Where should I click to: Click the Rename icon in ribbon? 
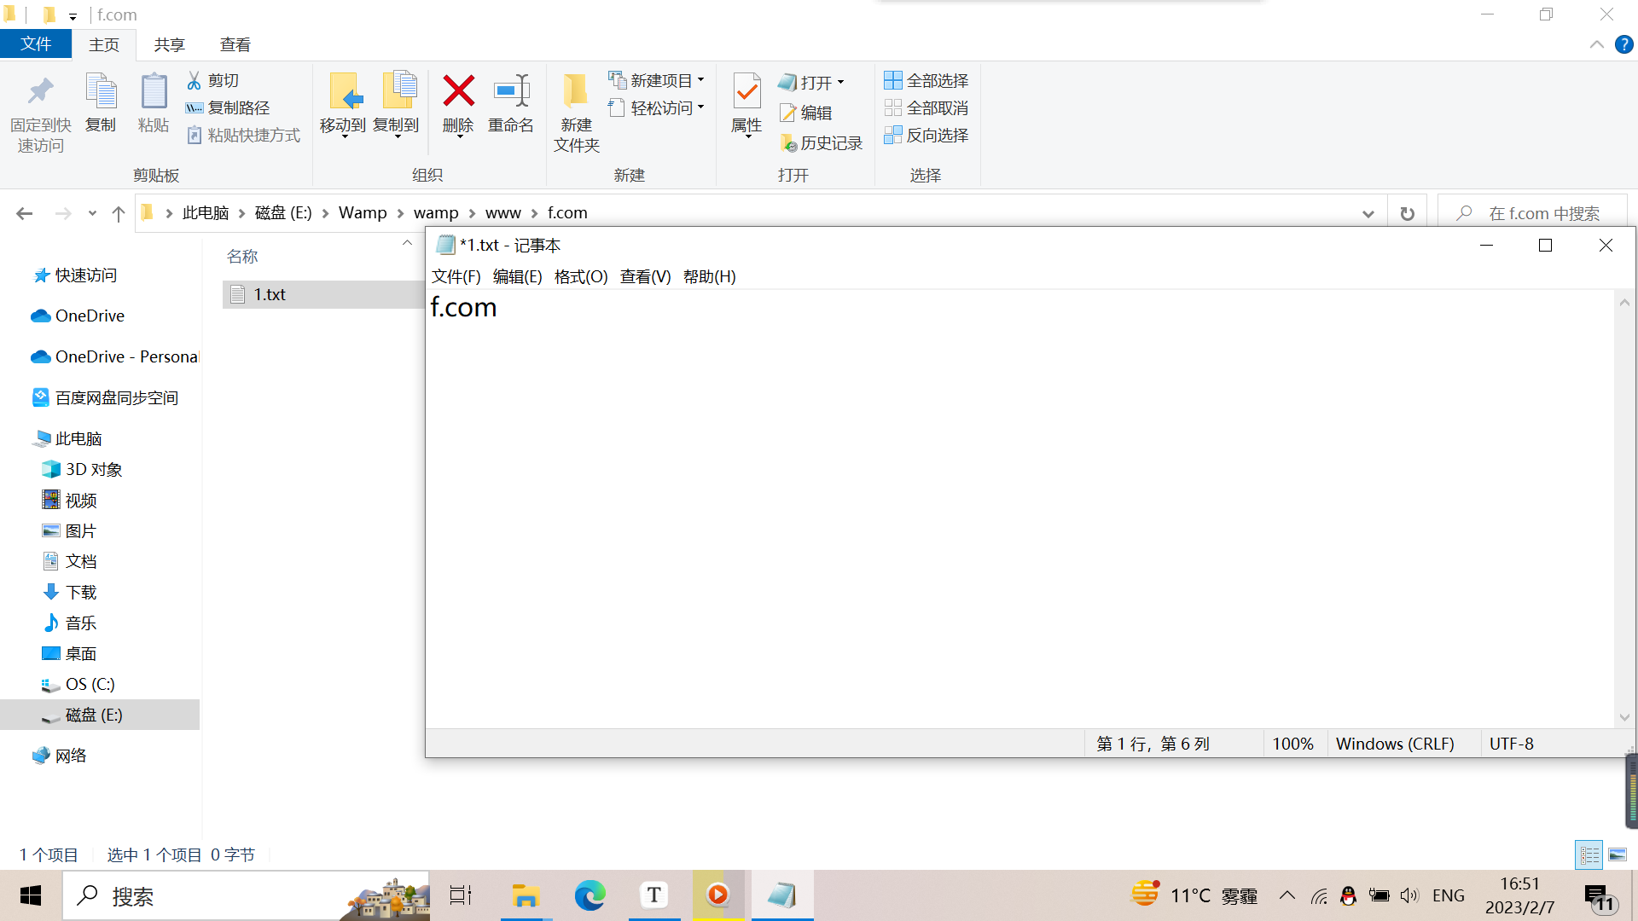coord(511,92)
